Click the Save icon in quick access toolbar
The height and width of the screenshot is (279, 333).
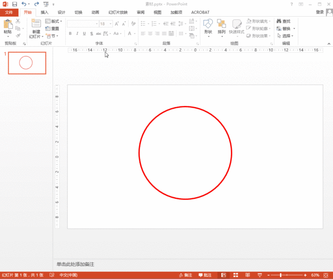tap(14, 4)
